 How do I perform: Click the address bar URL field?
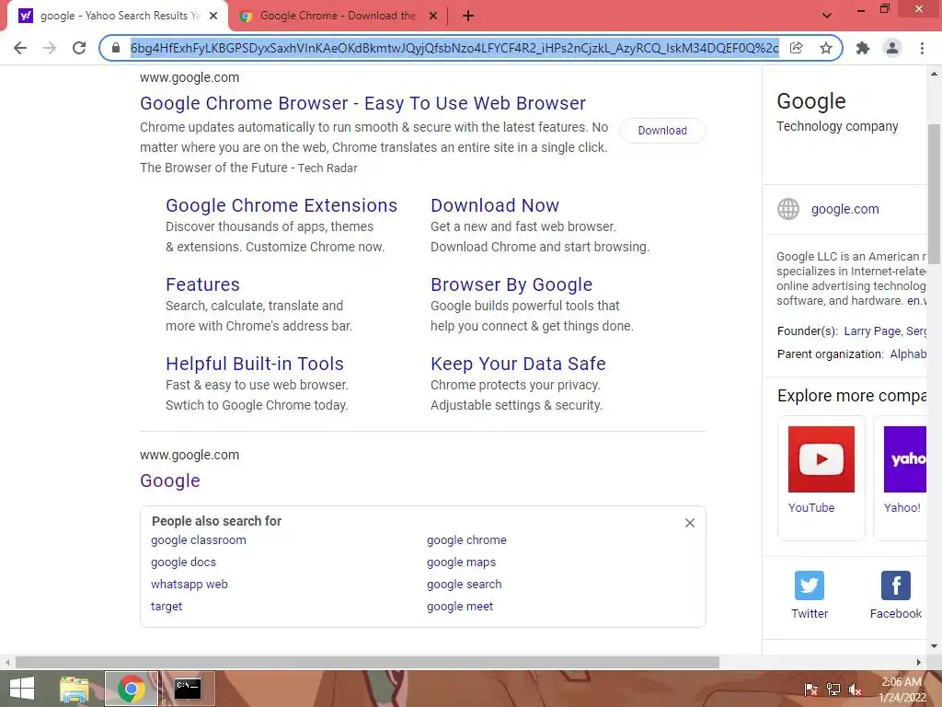[x=454, y=48]
